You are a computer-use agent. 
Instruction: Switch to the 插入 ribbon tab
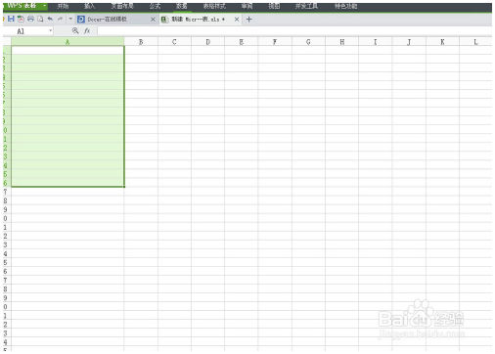point(89,6)
